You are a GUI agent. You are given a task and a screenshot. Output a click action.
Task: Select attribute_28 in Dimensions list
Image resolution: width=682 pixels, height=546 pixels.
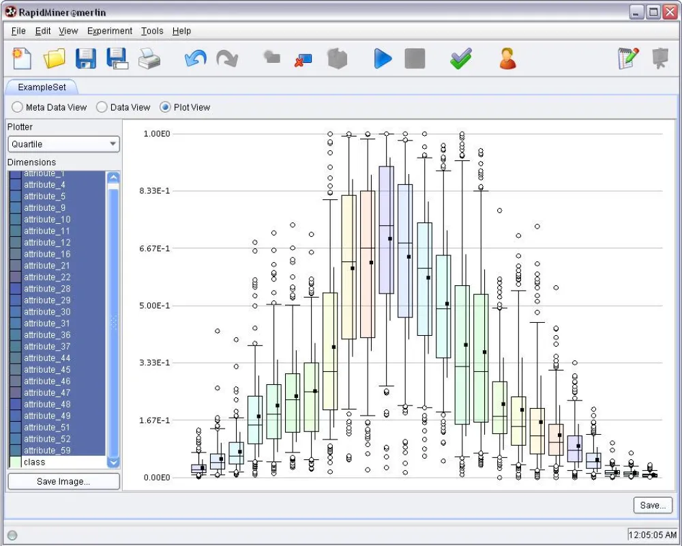[57, 289]
